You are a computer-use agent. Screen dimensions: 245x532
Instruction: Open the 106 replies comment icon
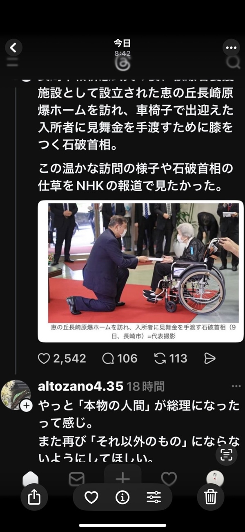108,358
